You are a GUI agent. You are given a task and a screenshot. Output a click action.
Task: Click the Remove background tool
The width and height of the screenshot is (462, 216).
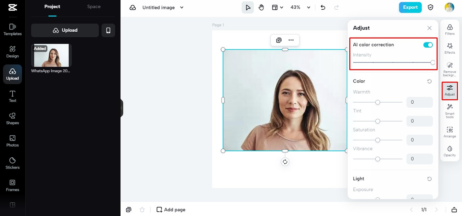click(x=450, y=69)
